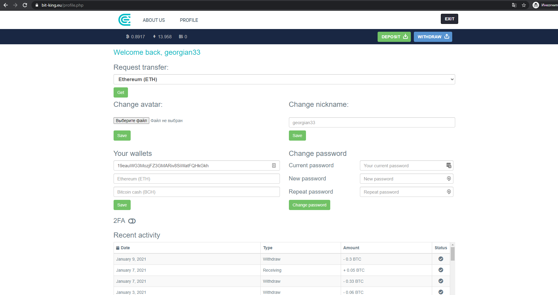Click status checkmark for January 9 withdraw

pyautogui.click(x=441, y=259)
